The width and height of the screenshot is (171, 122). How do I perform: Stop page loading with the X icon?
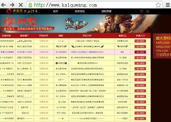(x=21, y=5)
